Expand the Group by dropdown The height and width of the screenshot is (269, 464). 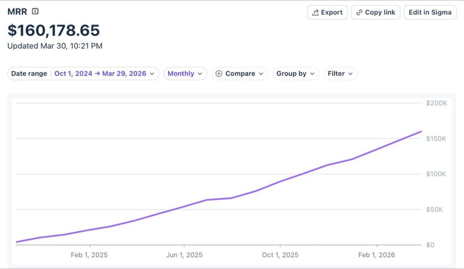click(x=295, y=73)
